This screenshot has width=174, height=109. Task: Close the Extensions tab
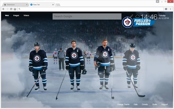pyautogui.click(x=27, y=5)
